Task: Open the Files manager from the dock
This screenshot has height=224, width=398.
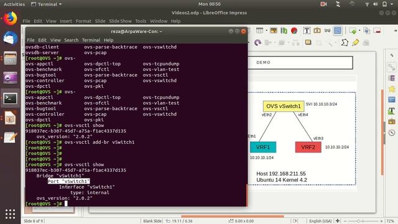Action: (x=10, y=58)
